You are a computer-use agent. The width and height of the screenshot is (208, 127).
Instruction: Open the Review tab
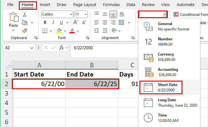[x=148, y=5]
